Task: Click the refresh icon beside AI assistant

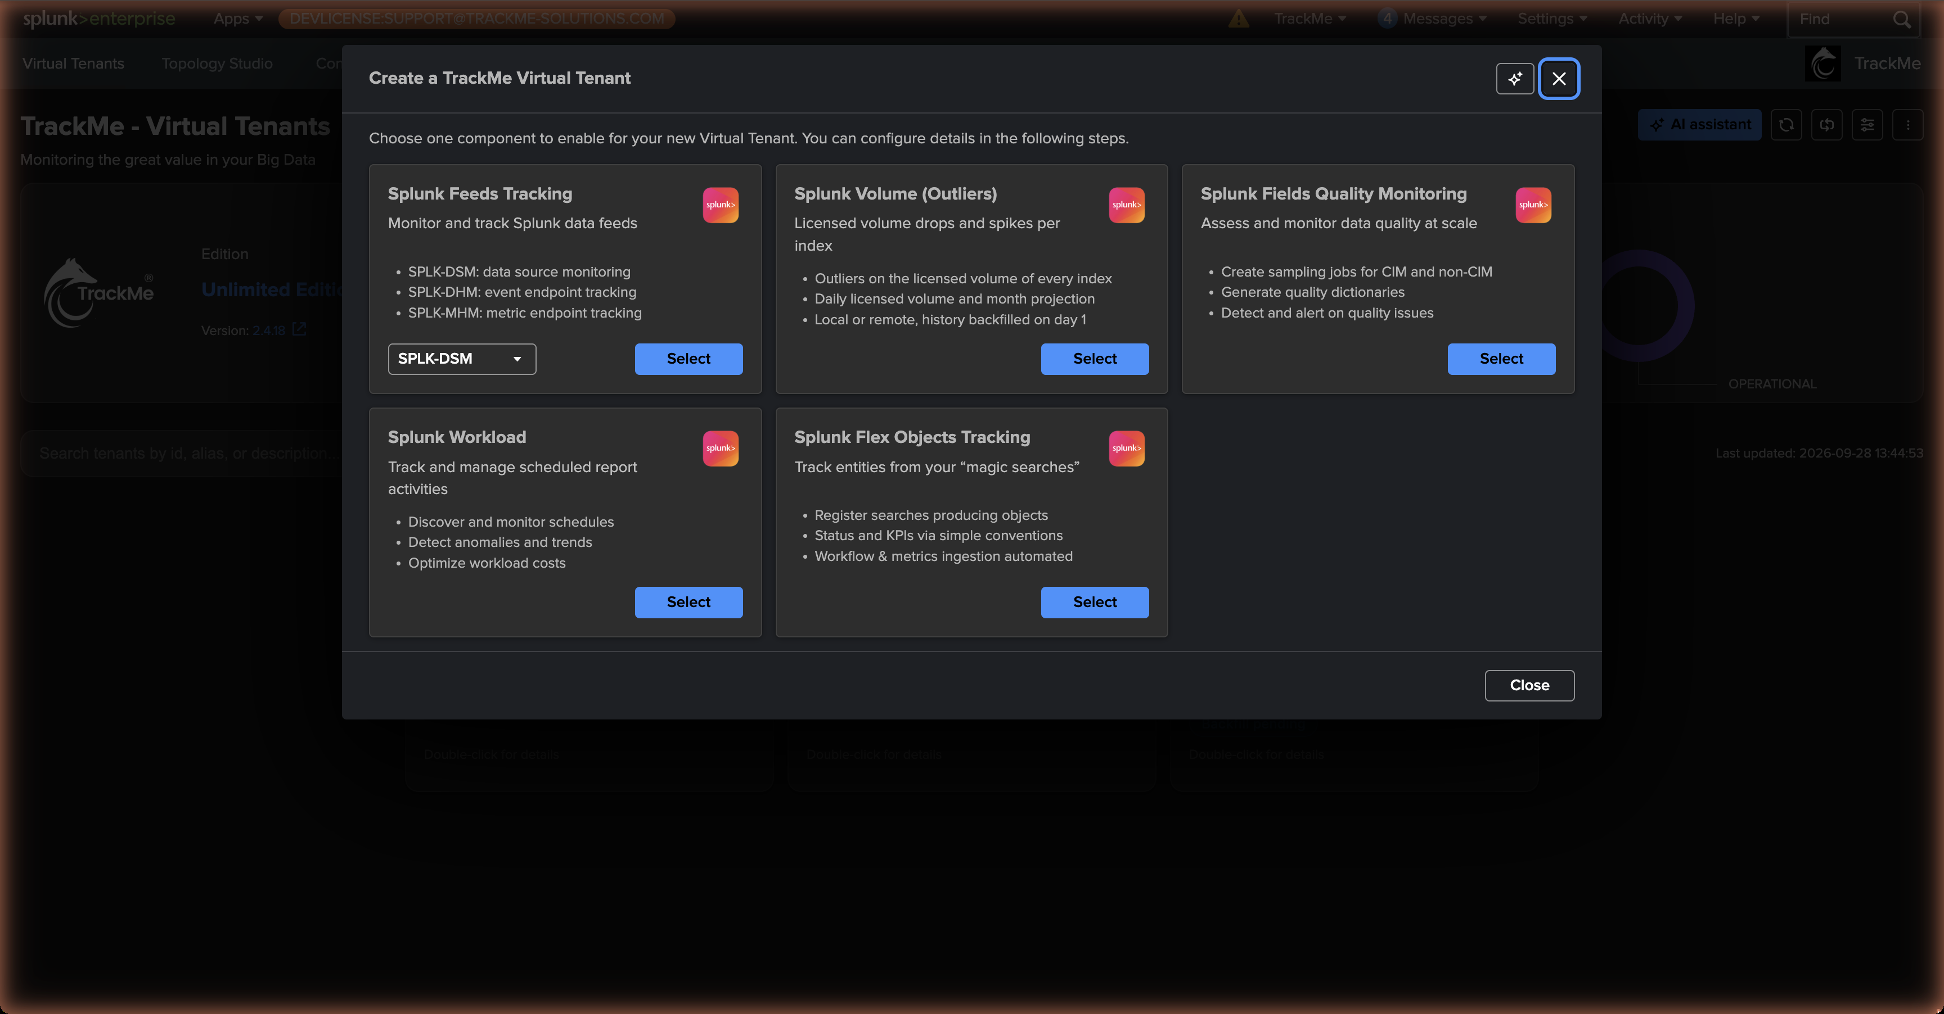Action: [1785, 125]
